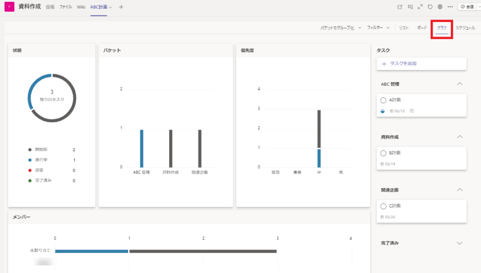Expand the tab to full screen

(x=420, y=7)
